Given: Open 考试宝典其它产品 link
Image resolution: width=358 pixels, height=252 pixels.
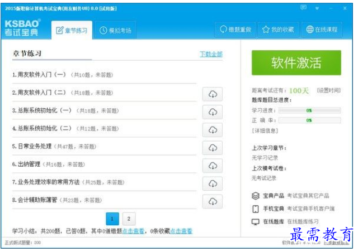Looking at the screenshot, I should tap(308, 196).
